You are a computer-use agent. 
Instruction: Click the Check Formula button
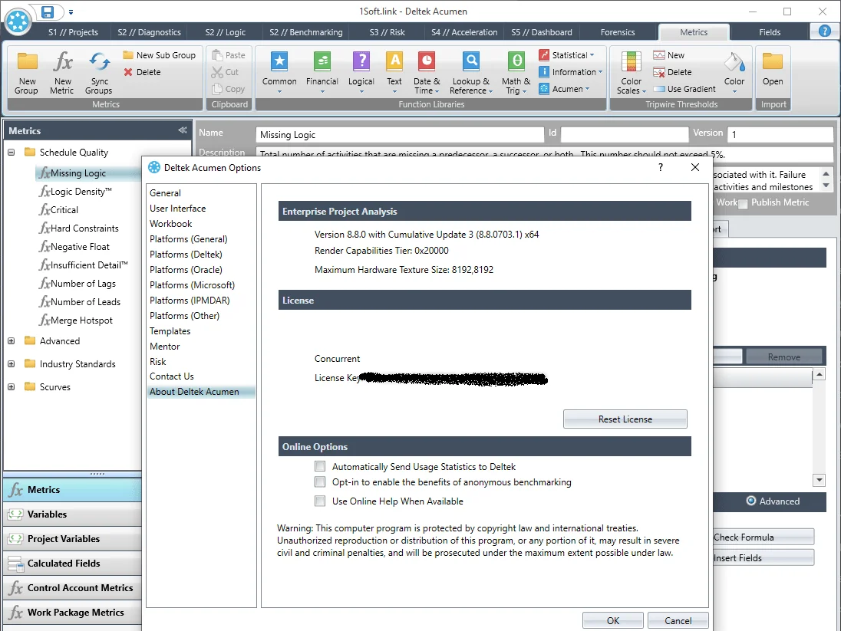[x=763, y=537]
